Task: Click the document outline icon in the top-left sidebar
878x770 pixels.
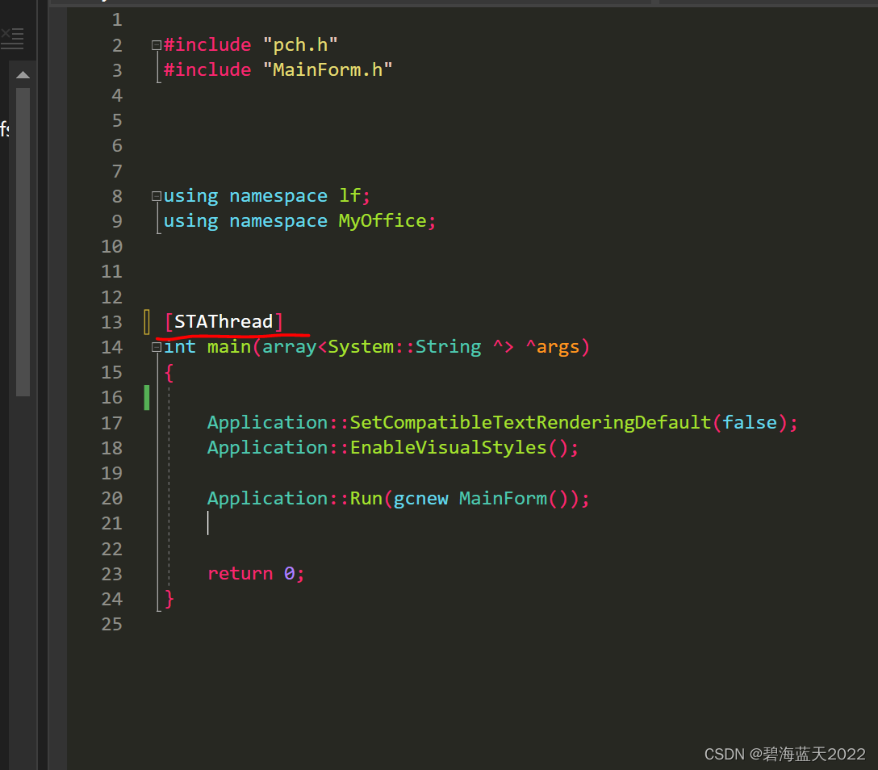Action: pos(12,36)
